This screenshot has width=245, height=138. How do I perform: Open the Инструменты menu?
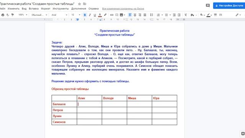coord(60,8)
